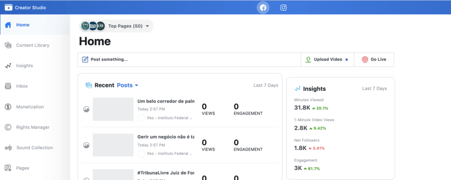Switch to the Instagram platform icon
The image size is (451, 180).
[283, 8]
